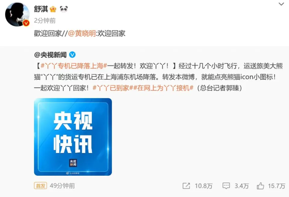Open the comments bubble icon

tap(226, 186)
